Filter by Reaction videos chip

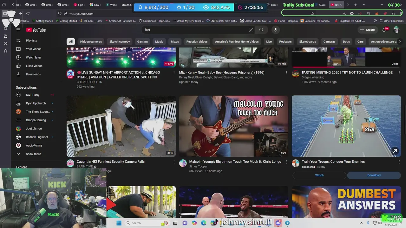(197, 41)
